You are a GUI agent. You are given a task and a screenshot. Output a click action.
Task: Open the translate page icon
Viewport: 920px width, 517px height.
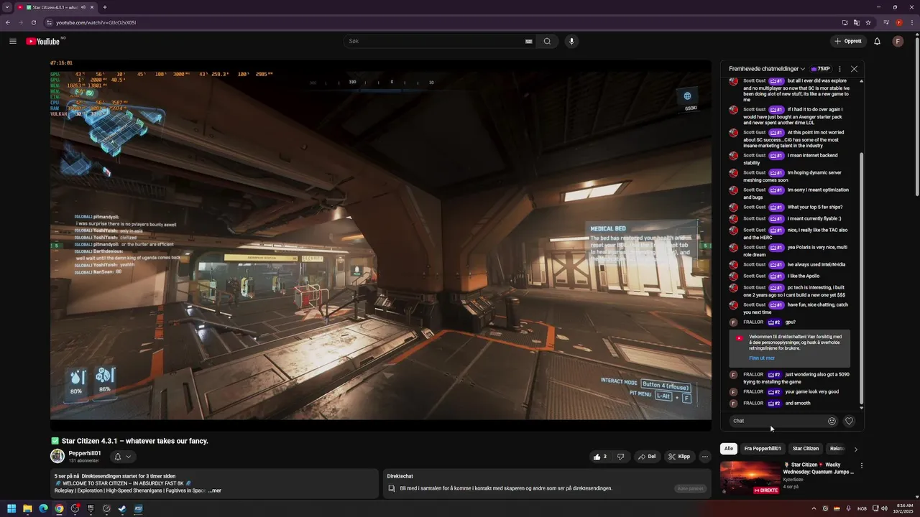(856, 22)
